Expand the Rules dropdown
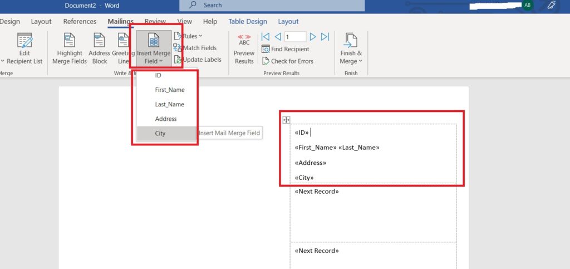 click(x=188, y=36)
